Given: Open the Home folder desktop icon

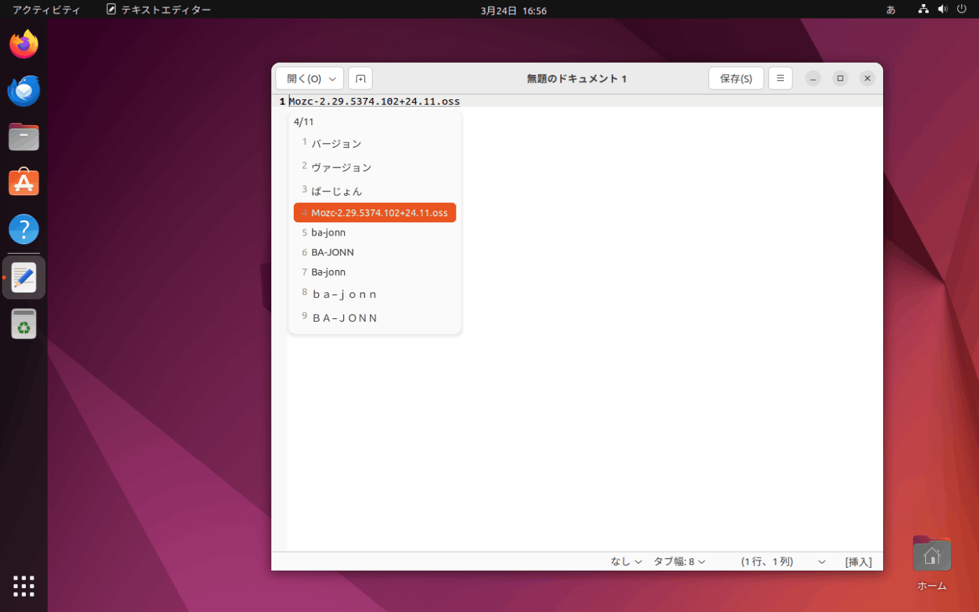Looking at the screenshot, I should point(931,563).
